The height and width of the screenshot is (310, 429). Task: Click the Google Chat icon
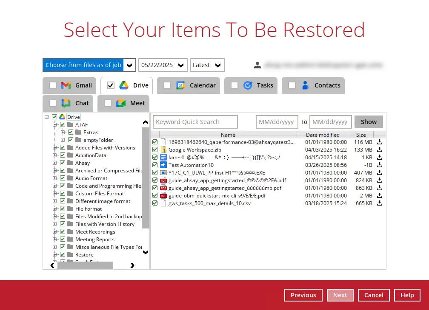coord(66,103)
